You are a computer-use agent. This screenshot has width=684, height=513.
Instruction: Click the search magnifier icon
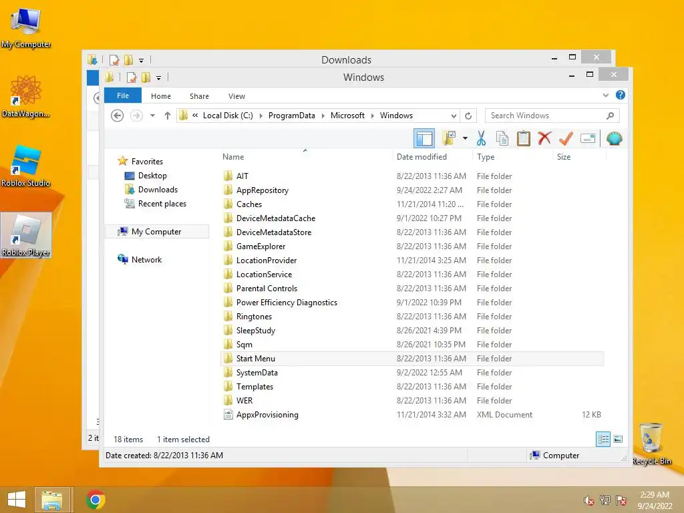click(611, 116)
